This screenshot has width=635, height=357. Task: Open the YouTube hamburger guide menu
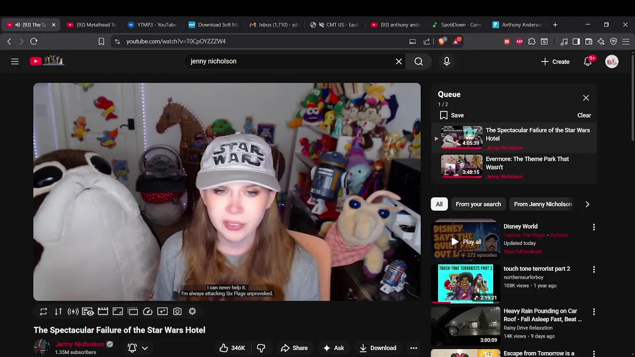tap(15, 61)
